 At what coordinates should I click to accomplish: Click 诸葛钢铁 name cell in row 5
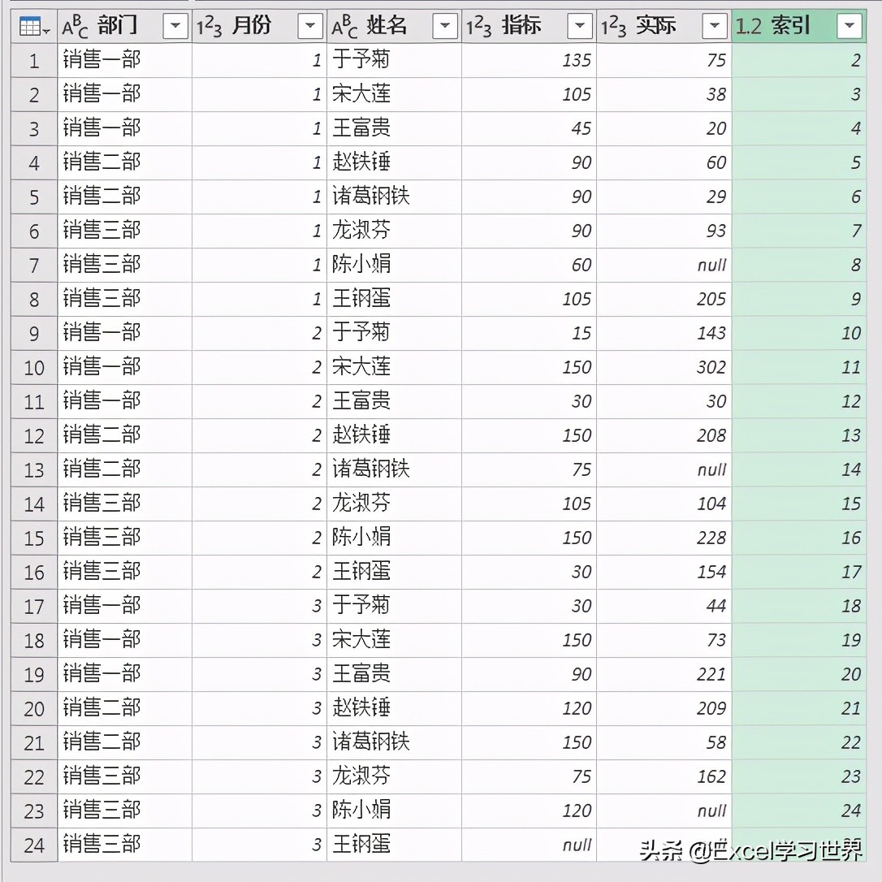(x=395, y=197)
